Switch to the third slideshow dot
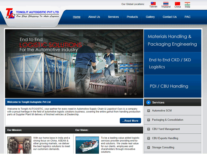This screenshot has width=207, height=155. click(x=136, y=94)
